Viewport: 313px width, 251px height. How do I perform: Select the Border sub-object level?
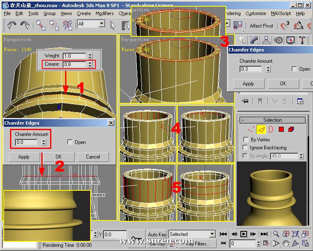[271, 129]
